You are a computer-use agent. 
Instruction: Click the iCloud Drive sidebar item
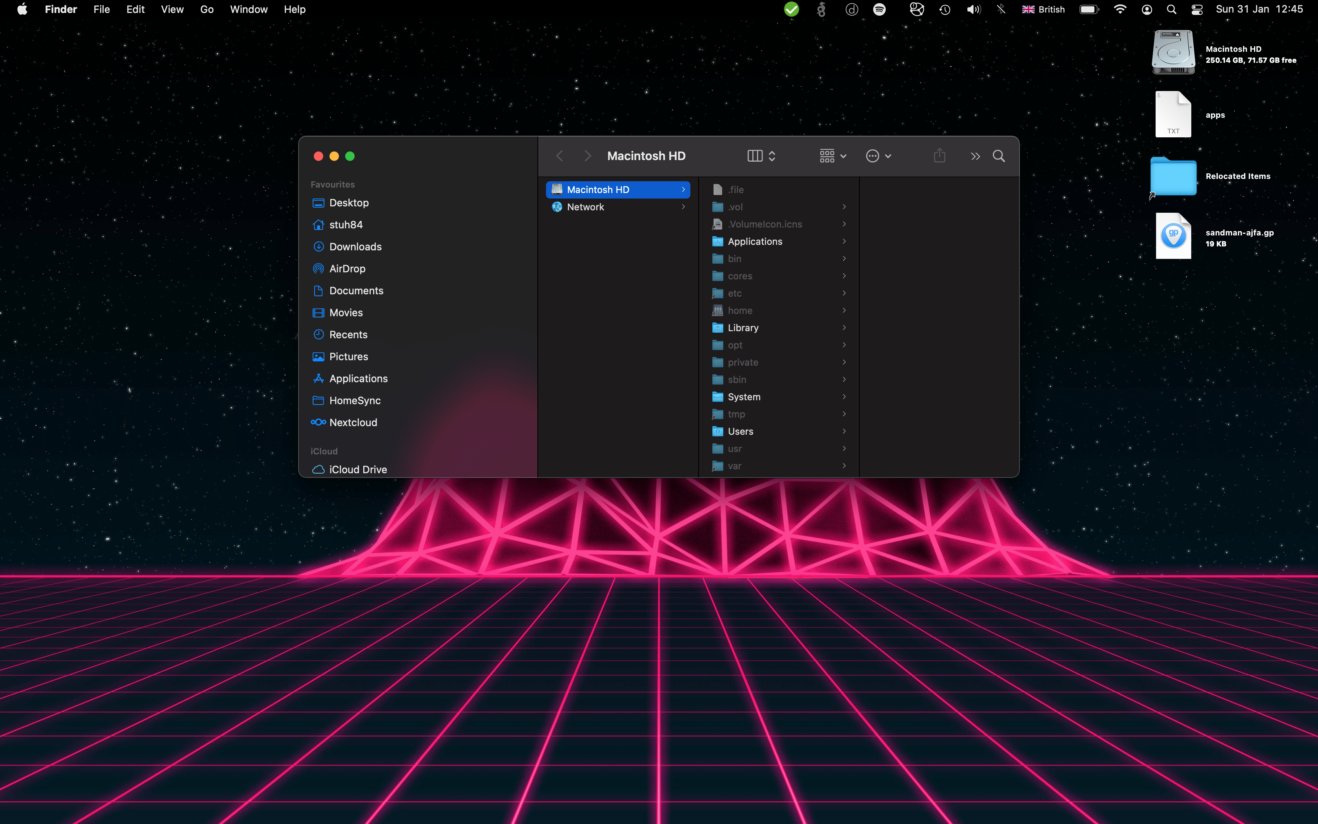pos(359,469)
